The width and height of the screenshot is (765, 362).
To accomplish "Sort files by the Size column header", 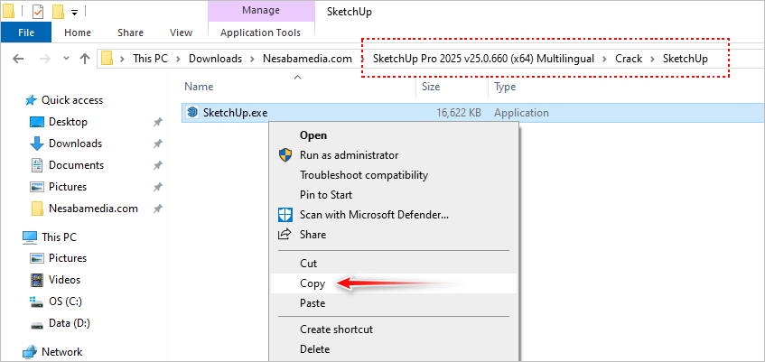I will [x=431, y=88].
